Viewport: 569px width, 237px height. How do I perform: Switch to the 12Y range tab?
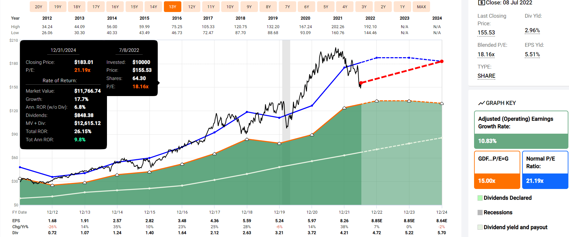point(192,7)
